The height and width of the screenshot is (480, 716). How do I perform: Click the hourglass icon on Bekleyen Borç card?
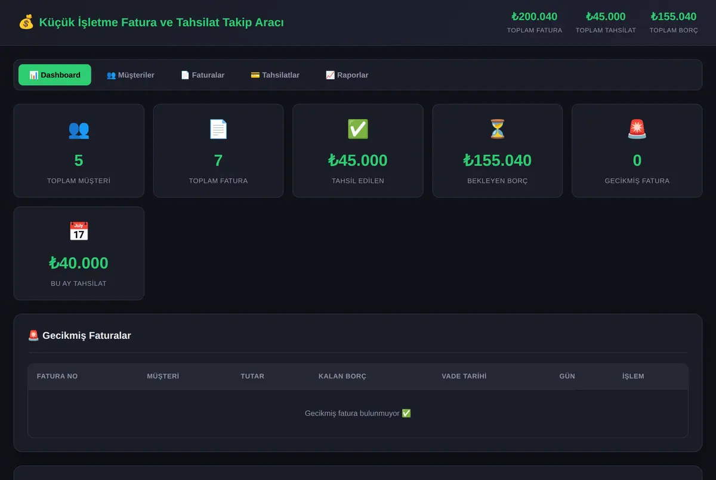[x=498, y=129]
